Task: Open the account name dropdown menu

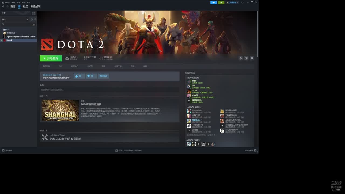Action: (234, 2)
